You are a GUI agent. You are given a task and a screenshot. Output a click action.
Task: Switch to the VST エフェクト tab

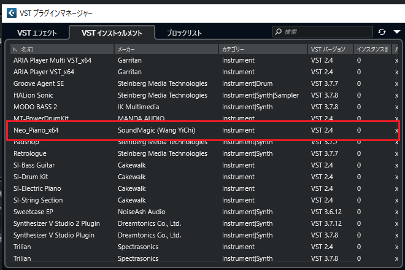(37, 33)
